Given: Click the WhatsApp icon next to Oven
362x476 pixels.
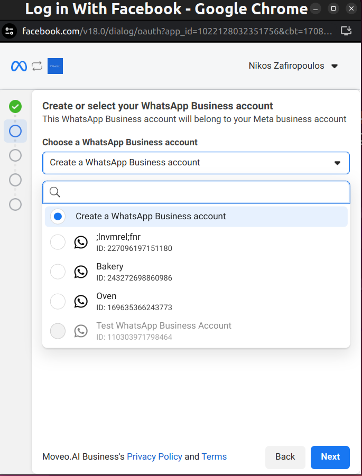Looking at the screenshot, I should tap(81, 302).
